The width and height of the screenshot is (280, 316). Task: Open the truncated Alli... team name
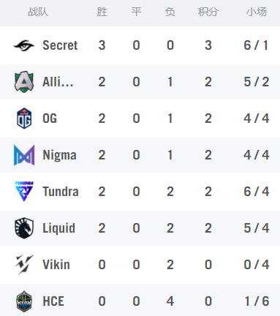[58, 82]
